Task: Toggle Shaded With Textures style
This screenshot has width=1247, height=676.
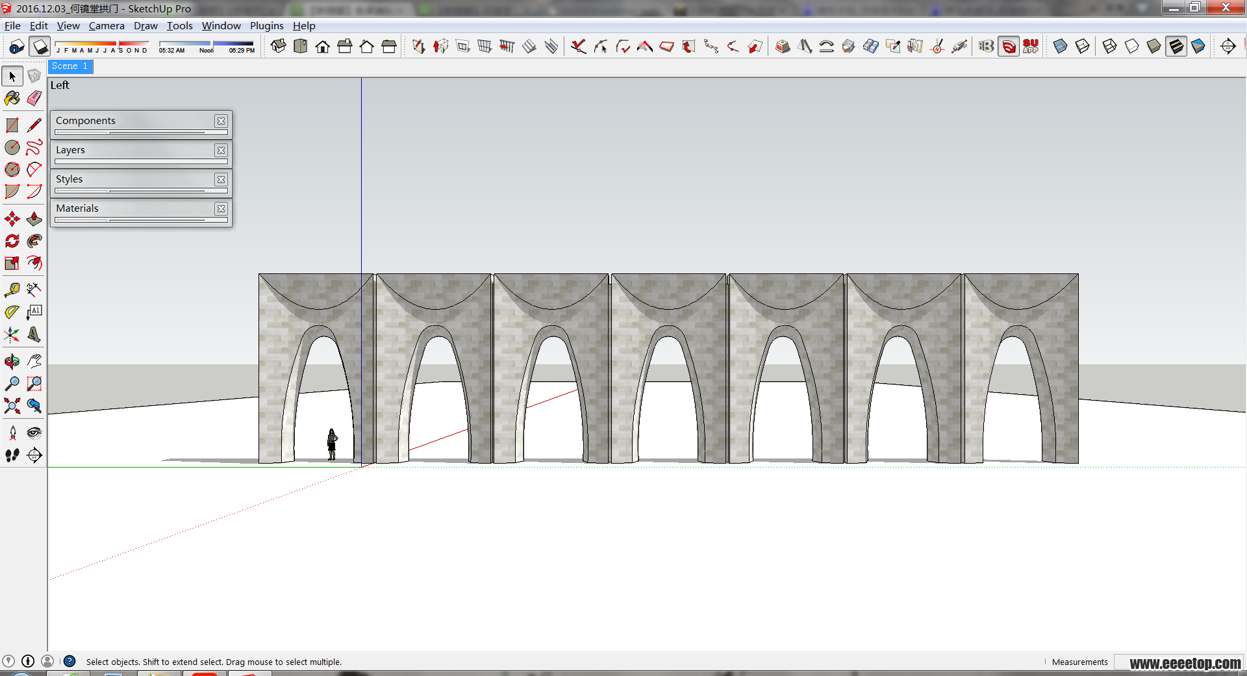Action: tap(1176, 46)
